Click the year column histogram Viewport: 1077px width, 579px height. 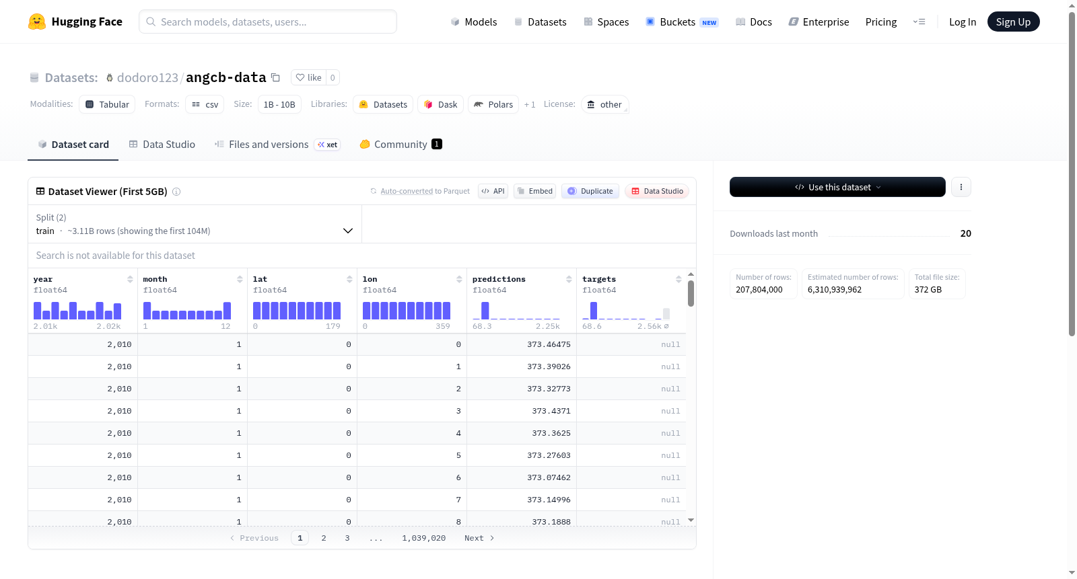coord(77,310)
